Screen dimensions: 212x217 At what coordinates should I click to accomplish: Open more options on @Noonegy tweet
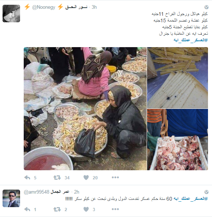tap(115, 178)
